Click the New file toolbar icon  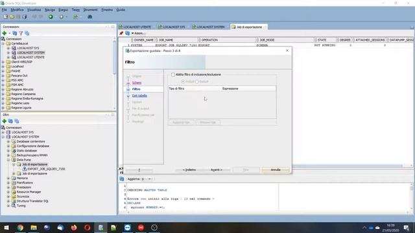(x=6, y=17)
